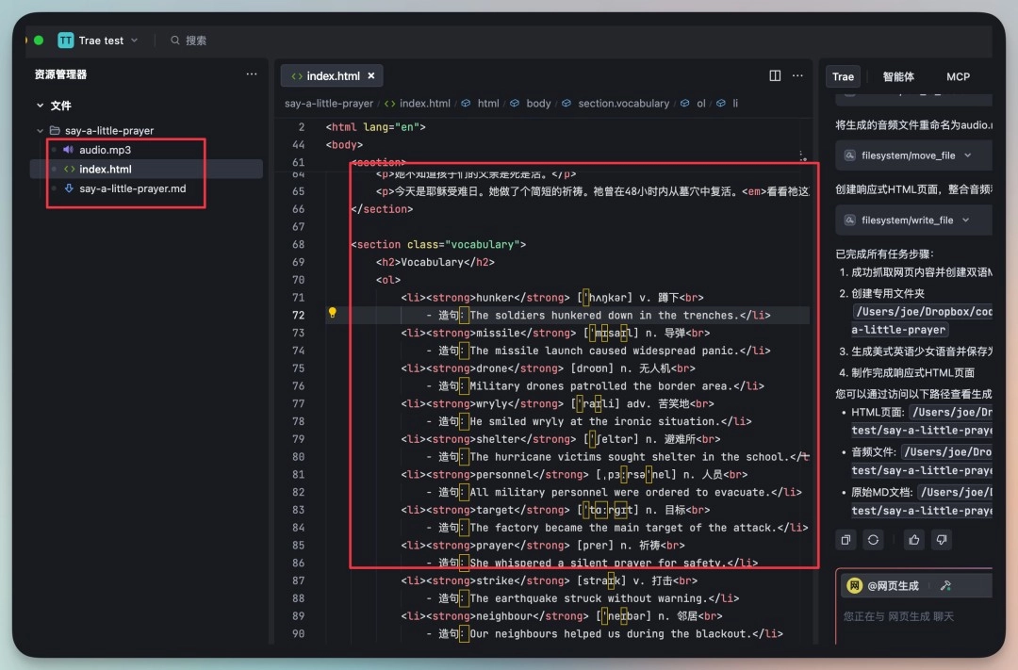The image size is (1018, 670).
Task: Click line number 68 in the gutter
Action: tap(298, 245)
